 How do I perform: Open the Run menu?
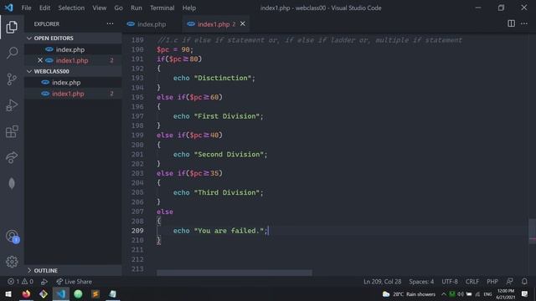click(136, 8)
